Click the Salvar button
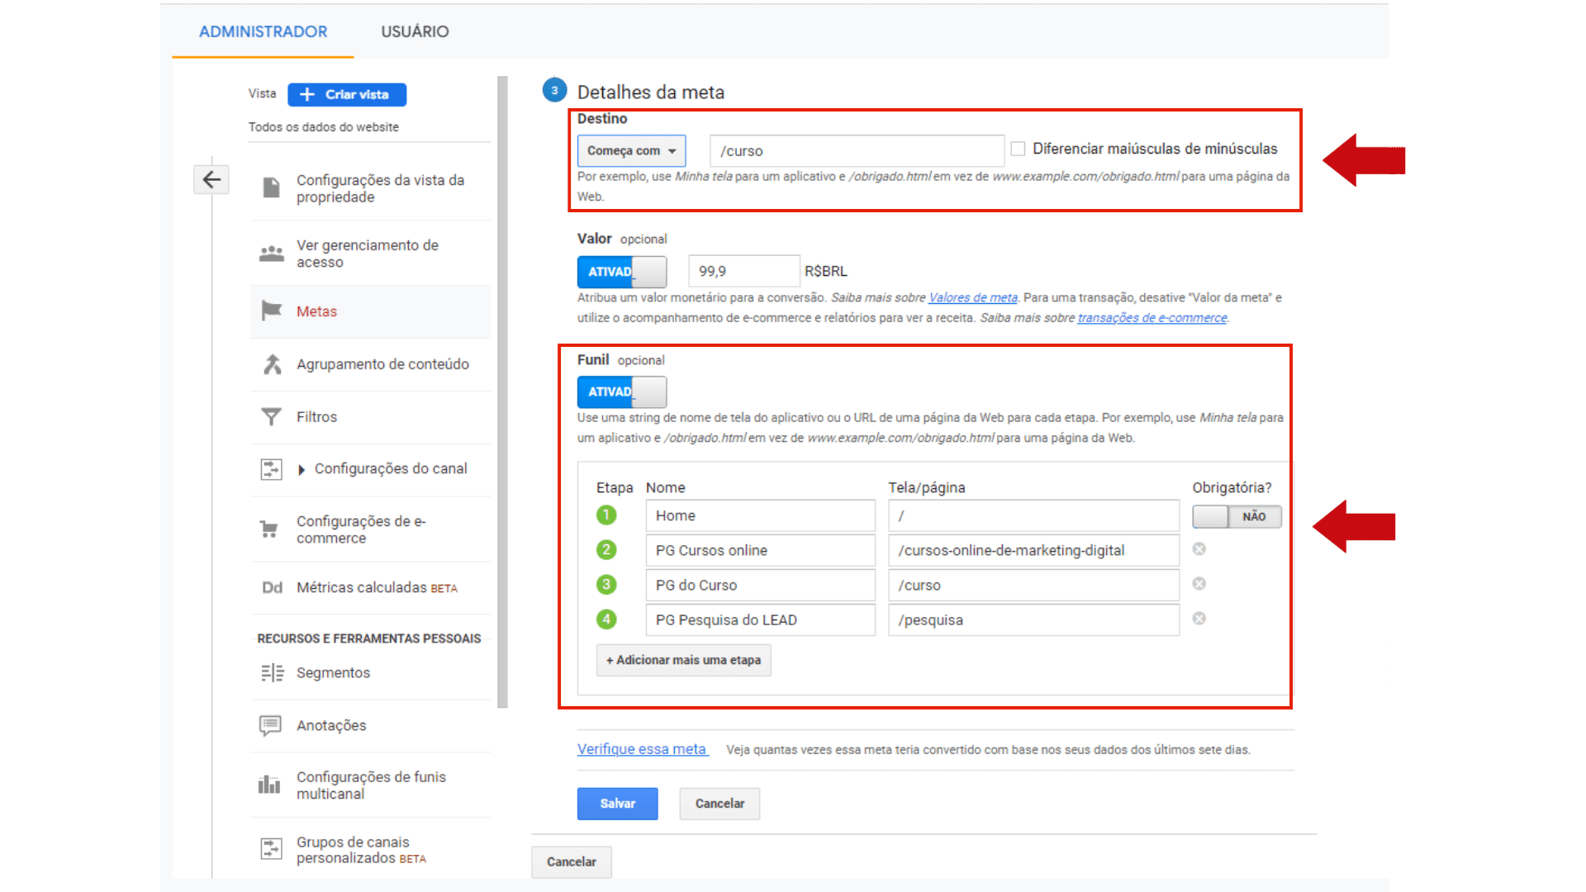 point(617,804)
